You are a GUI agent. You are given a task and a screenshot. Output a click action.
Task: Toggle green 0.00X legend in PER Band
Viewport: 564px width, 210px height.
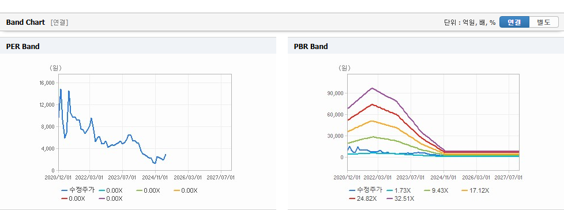point(148,190)
